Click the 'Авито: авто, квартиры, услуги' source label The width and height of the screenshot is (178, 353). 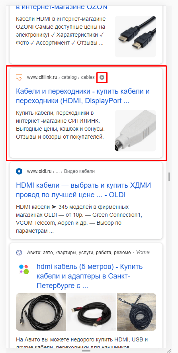tap(79, 253)
